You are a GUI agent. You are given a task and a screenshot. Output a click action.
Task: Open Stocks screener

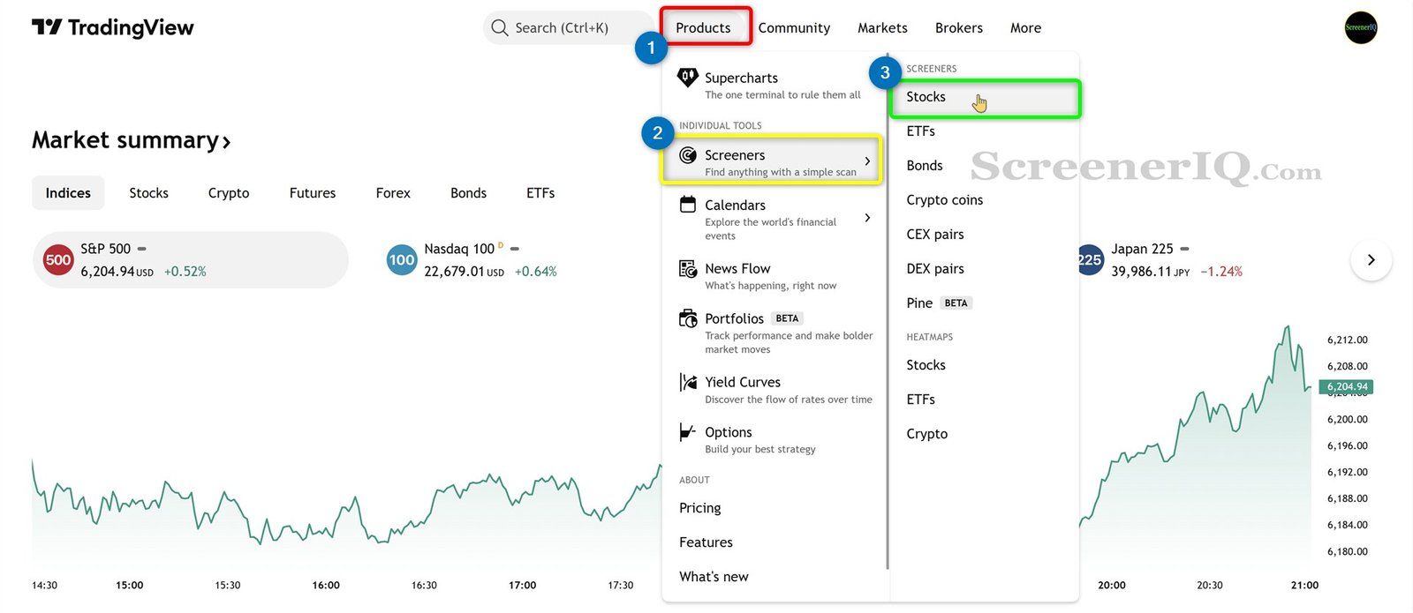(985, 97)
